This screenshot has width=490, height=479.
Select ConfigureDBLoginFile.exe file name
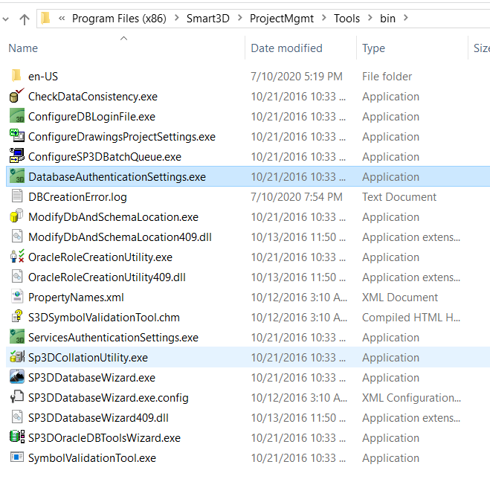tap(92, 117)
